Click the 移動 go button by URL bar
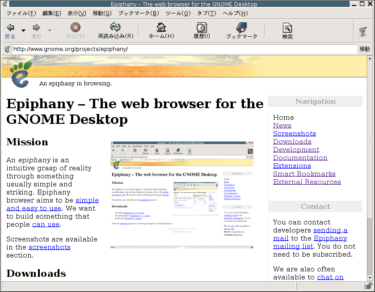 tap(364, 49)
